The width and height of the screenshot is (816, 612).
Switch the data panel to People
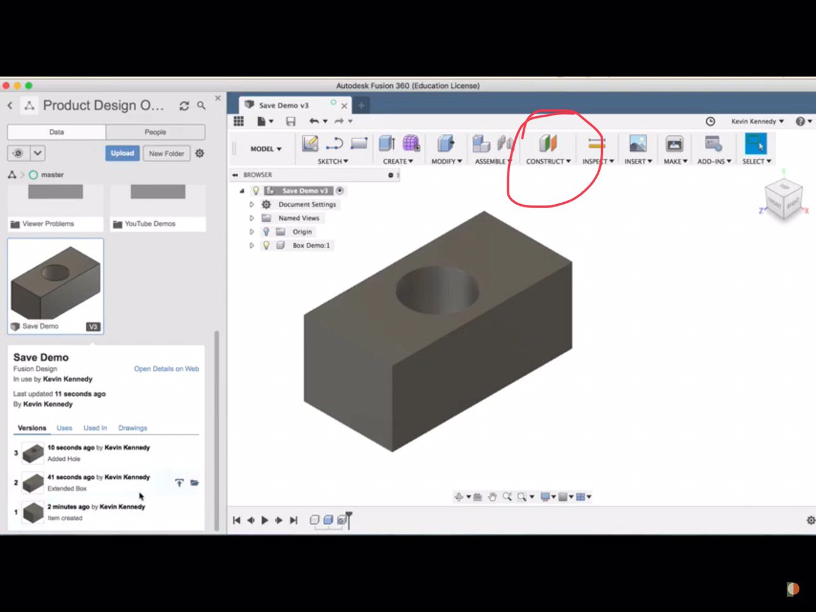click(x=156, y=132)
